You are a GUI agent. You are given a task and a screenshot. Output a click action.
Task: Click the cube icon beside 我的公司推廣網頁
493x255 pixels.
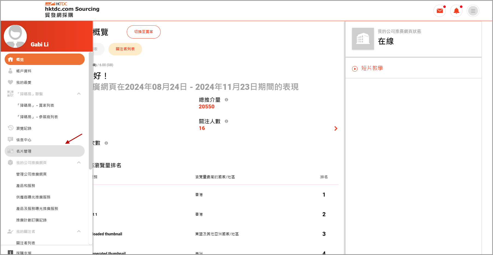[x=10, y=162]
